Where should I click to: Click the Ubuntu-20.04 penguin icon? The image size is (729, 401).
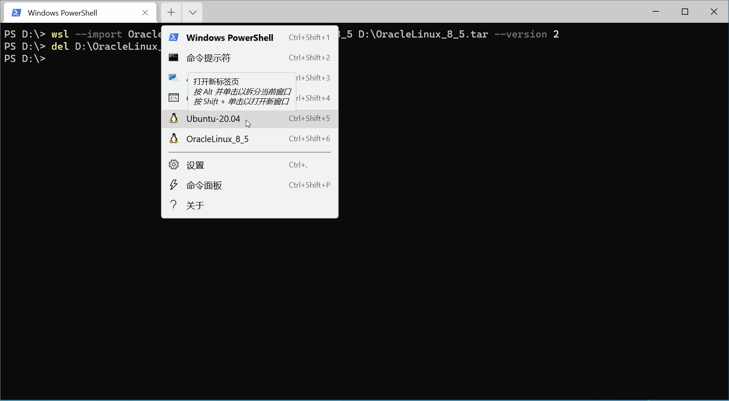174,118
